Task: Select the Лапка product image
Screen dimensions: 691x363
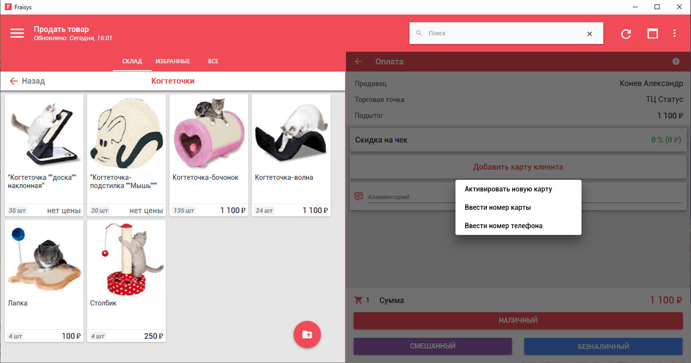Action: 44,258
